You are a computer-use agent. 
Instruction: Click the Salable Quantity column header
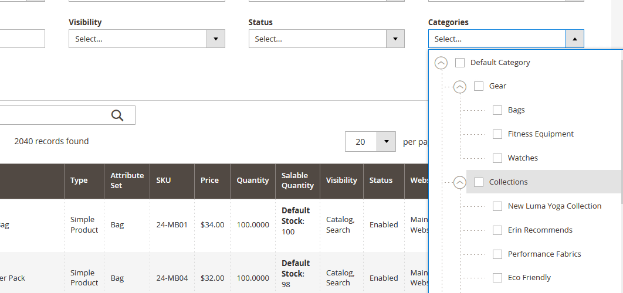(x=297, y=180)
